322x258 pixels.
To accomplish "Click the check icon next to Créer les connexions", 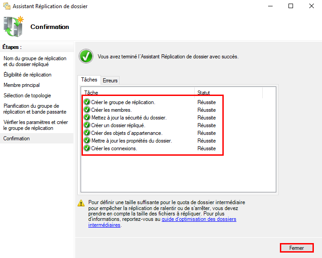I will 87,148.
